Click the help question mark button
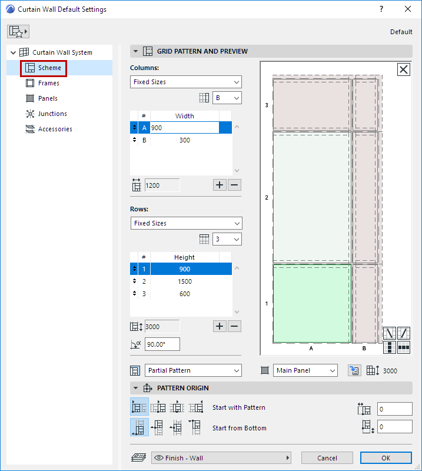Image resolution: width=422 pixels, height=471 pixels. pos(381,9)
